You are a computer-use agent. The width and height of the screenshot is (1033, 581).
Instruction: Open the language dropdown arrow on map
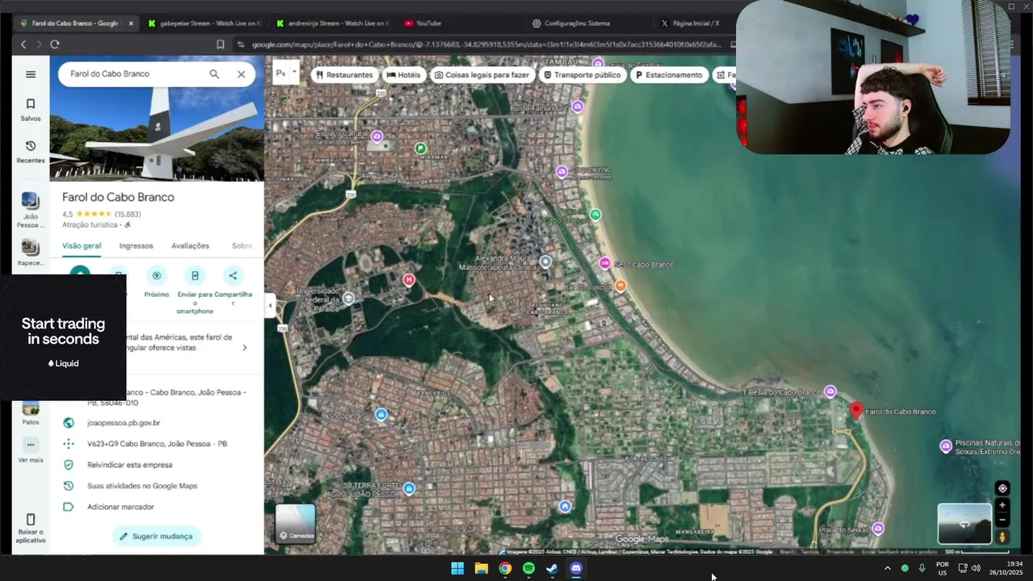(x=295, y=73)
